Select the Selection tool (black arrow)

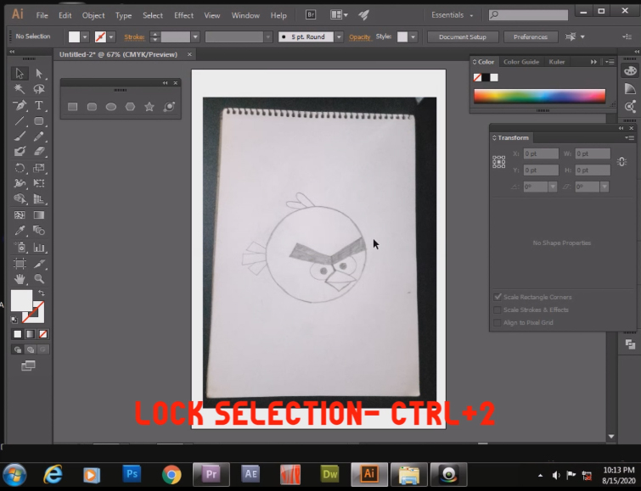pyautogui.click(x=20, y=74)
